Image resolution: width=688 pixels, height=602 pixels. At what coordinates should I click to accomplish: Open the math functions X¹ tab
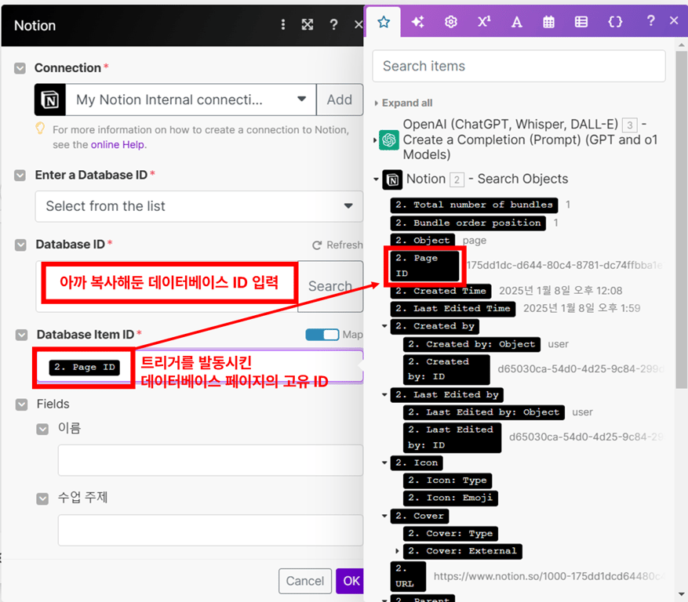pos(484,21)
